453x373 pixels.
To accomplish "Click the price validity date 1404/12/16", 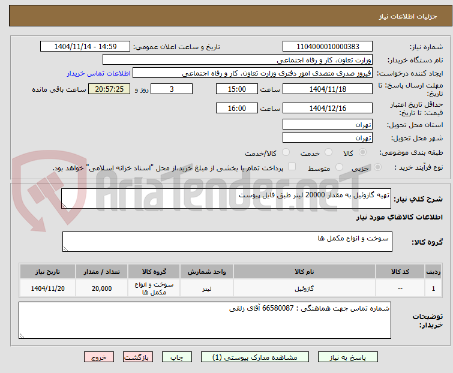I will click(x=328, y=109).
